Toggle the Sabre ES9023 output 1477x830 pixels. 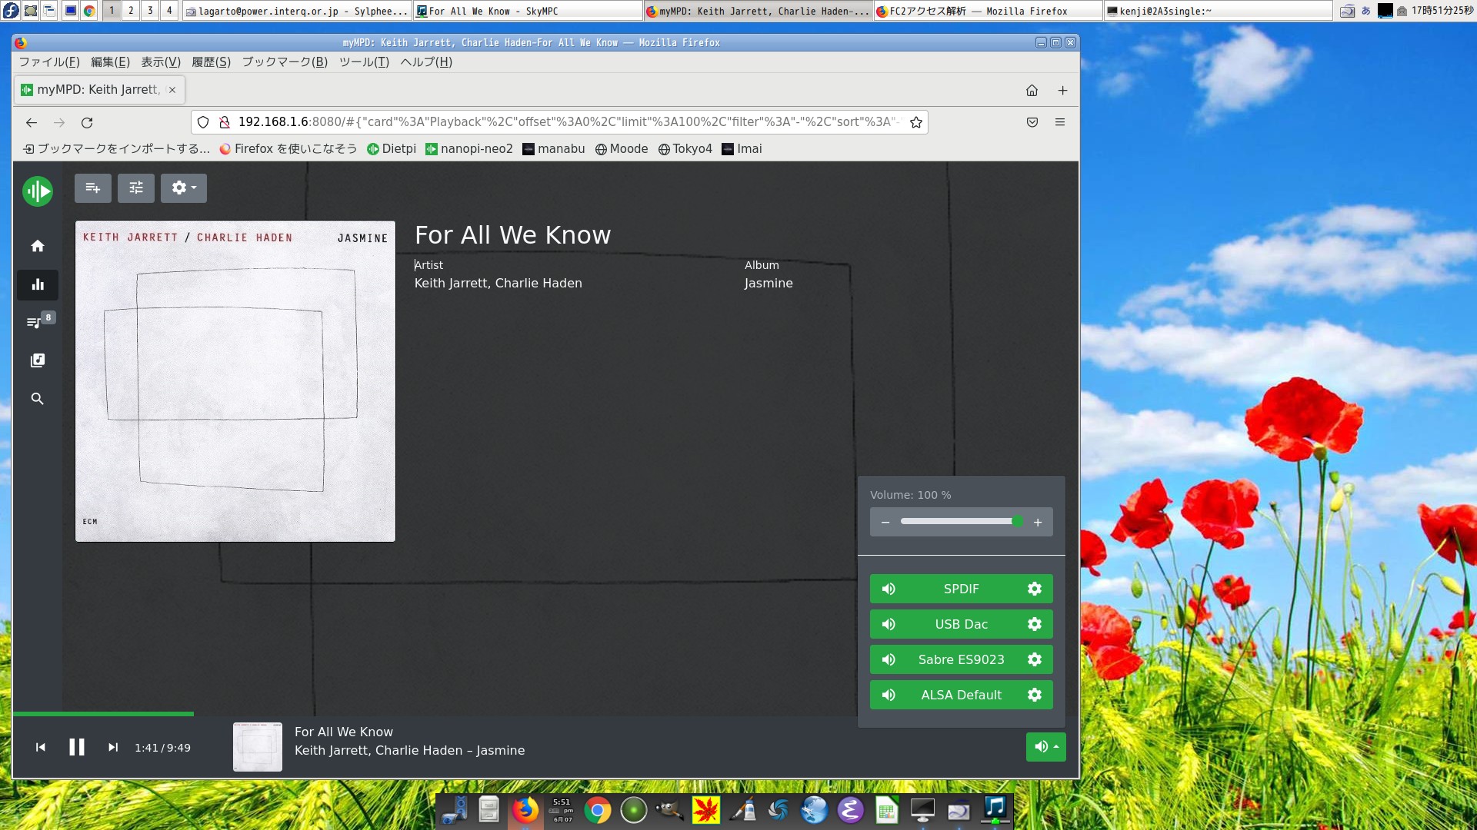(x=961, y=660)
